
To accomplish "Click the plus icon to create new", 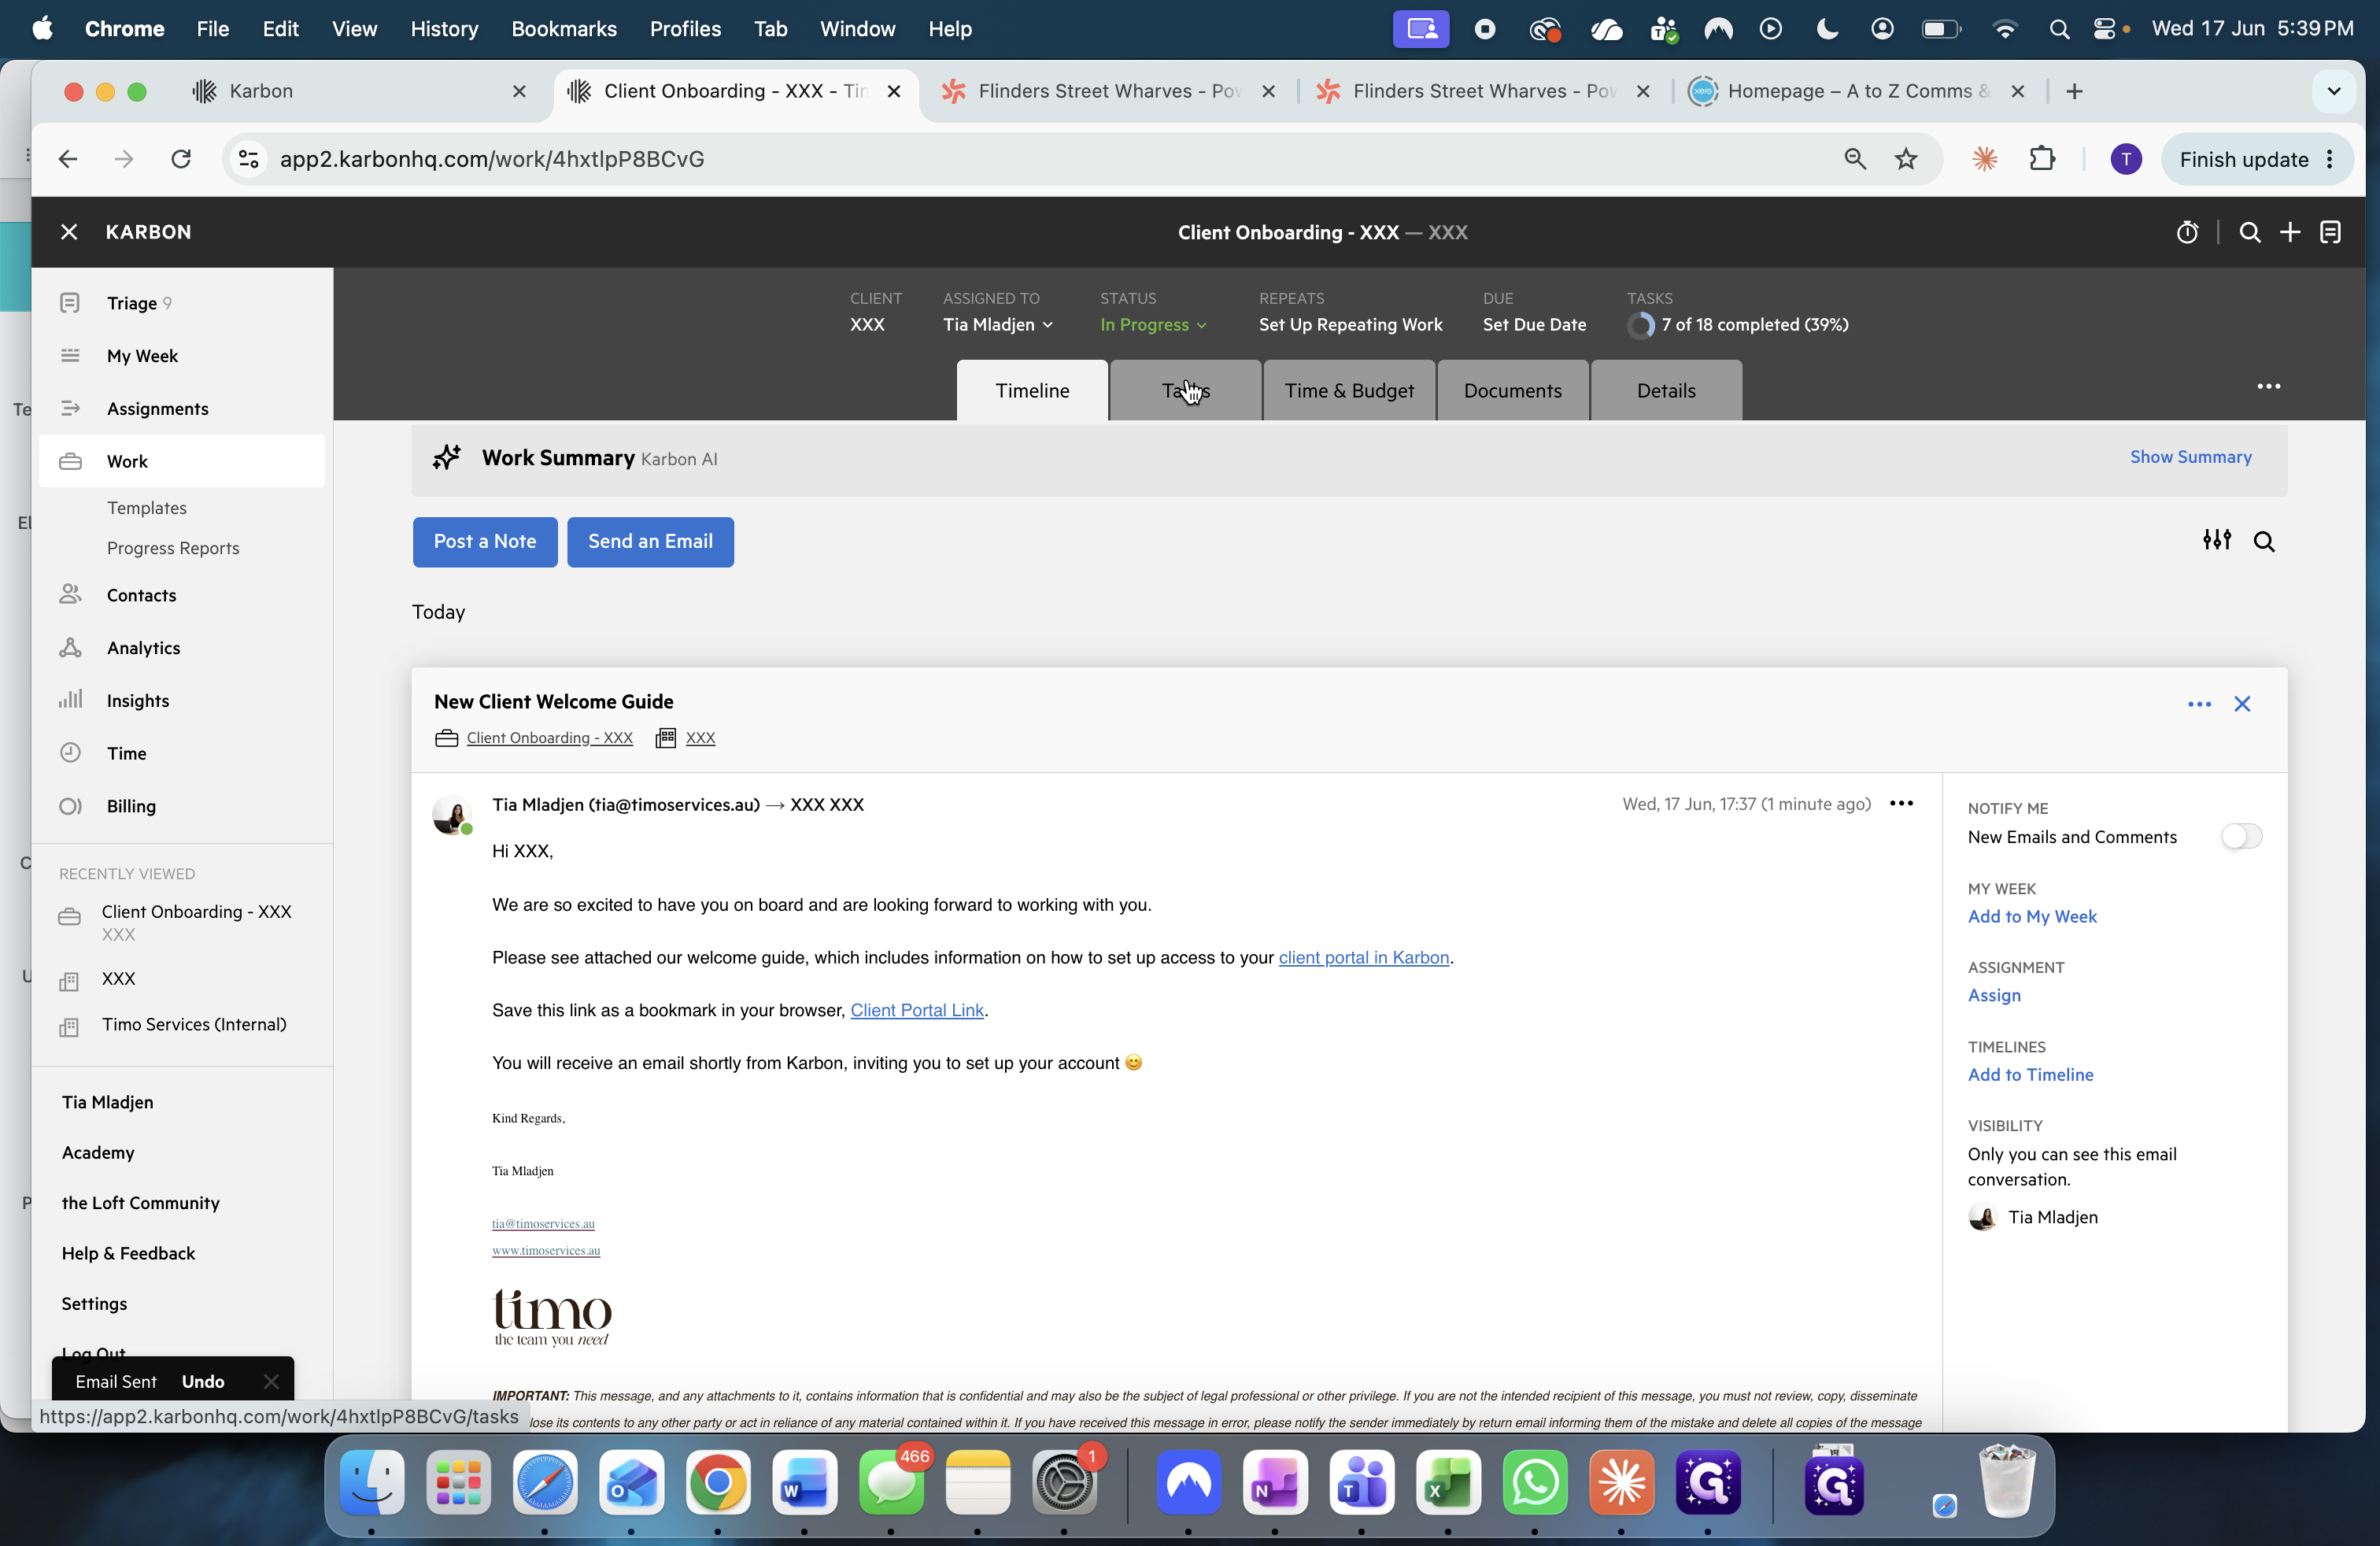I will coord(2290,232).
